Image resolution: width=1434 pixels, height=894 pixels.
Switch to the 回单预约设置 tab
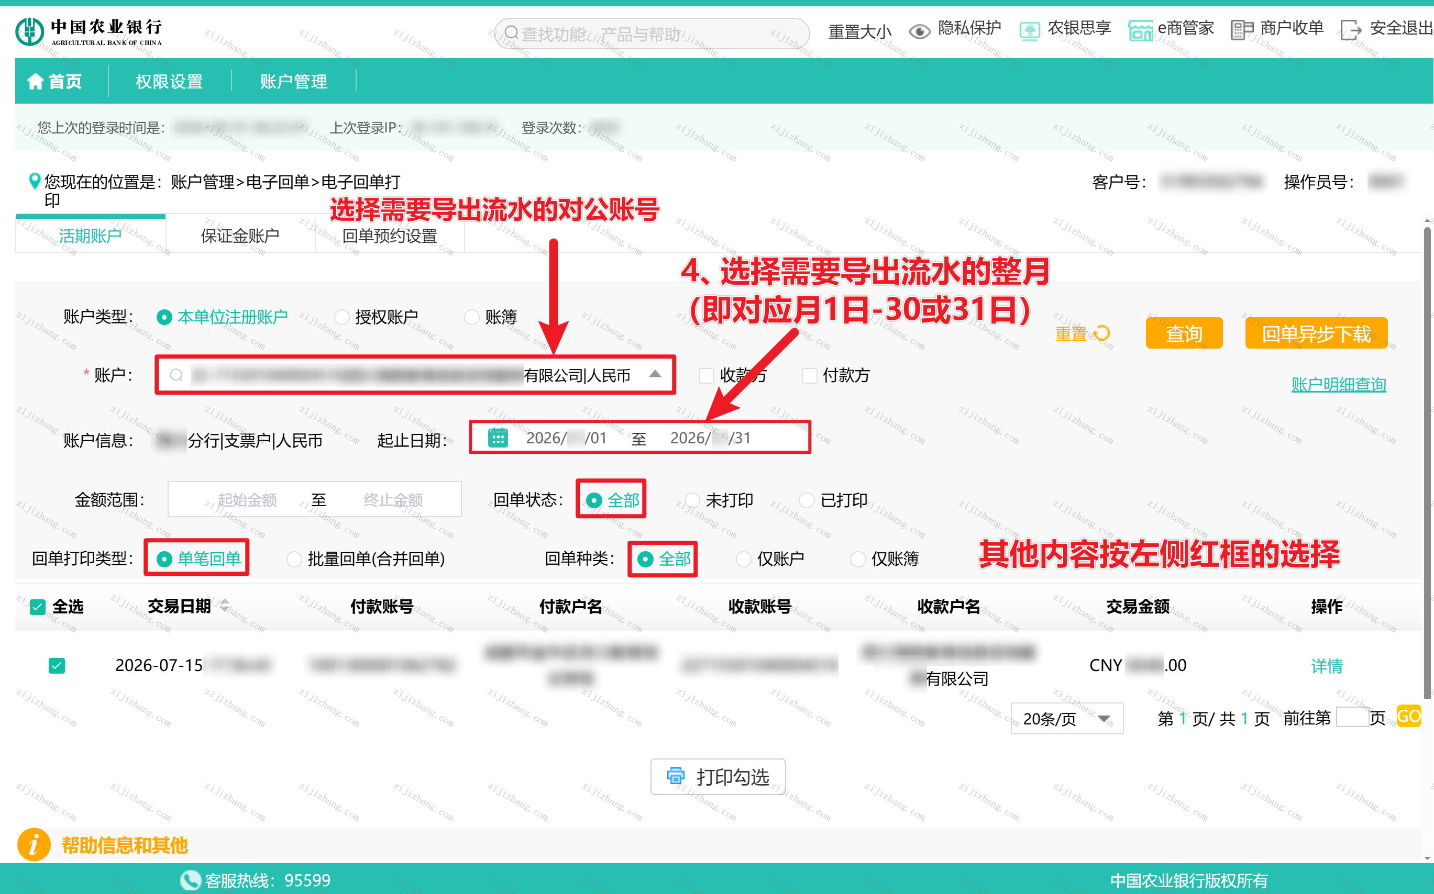coord(390,236)
